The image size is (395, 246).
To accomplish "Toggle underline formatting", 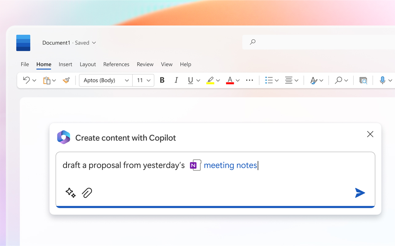I will (x=190, y=80).
